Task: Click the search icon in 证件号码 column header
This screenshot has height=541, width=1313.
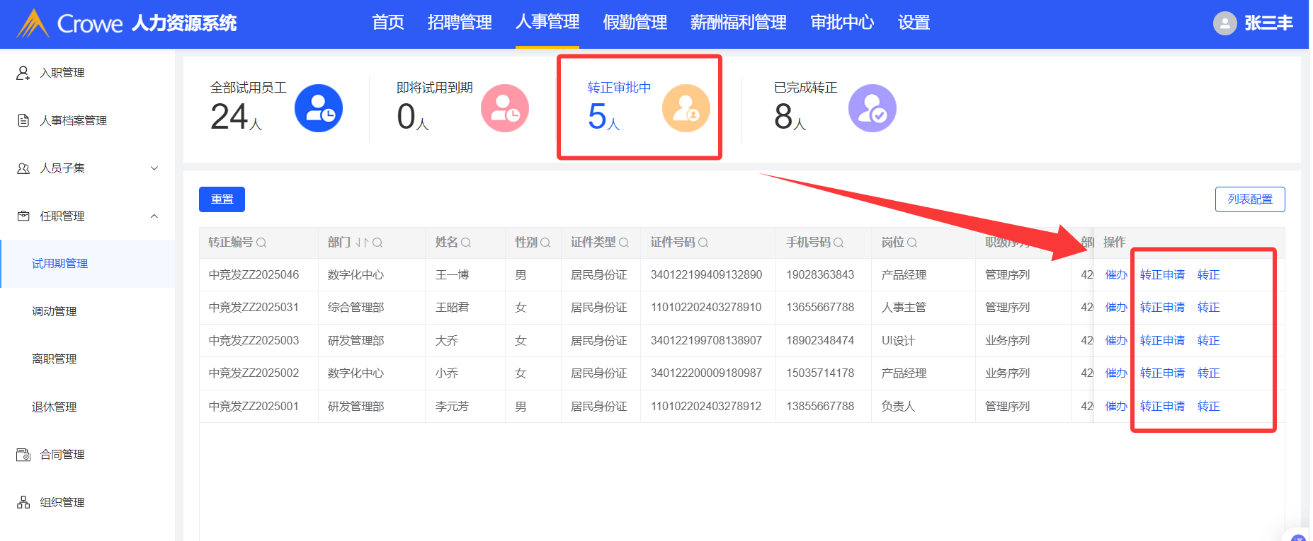Action: pyautogui.click(x=703, y=243)
